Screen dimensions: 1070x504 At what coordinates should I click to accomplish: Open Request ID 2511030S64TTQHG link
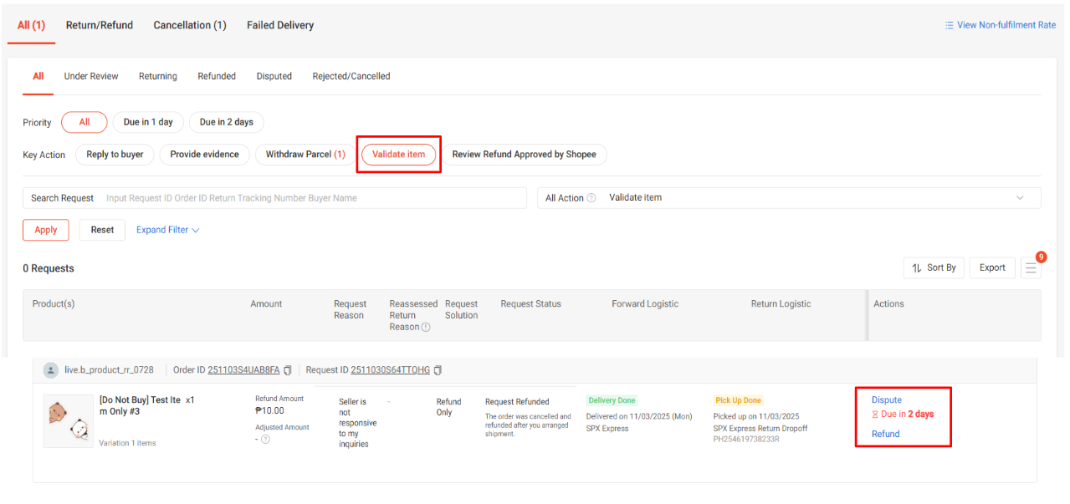pos(390,370)
